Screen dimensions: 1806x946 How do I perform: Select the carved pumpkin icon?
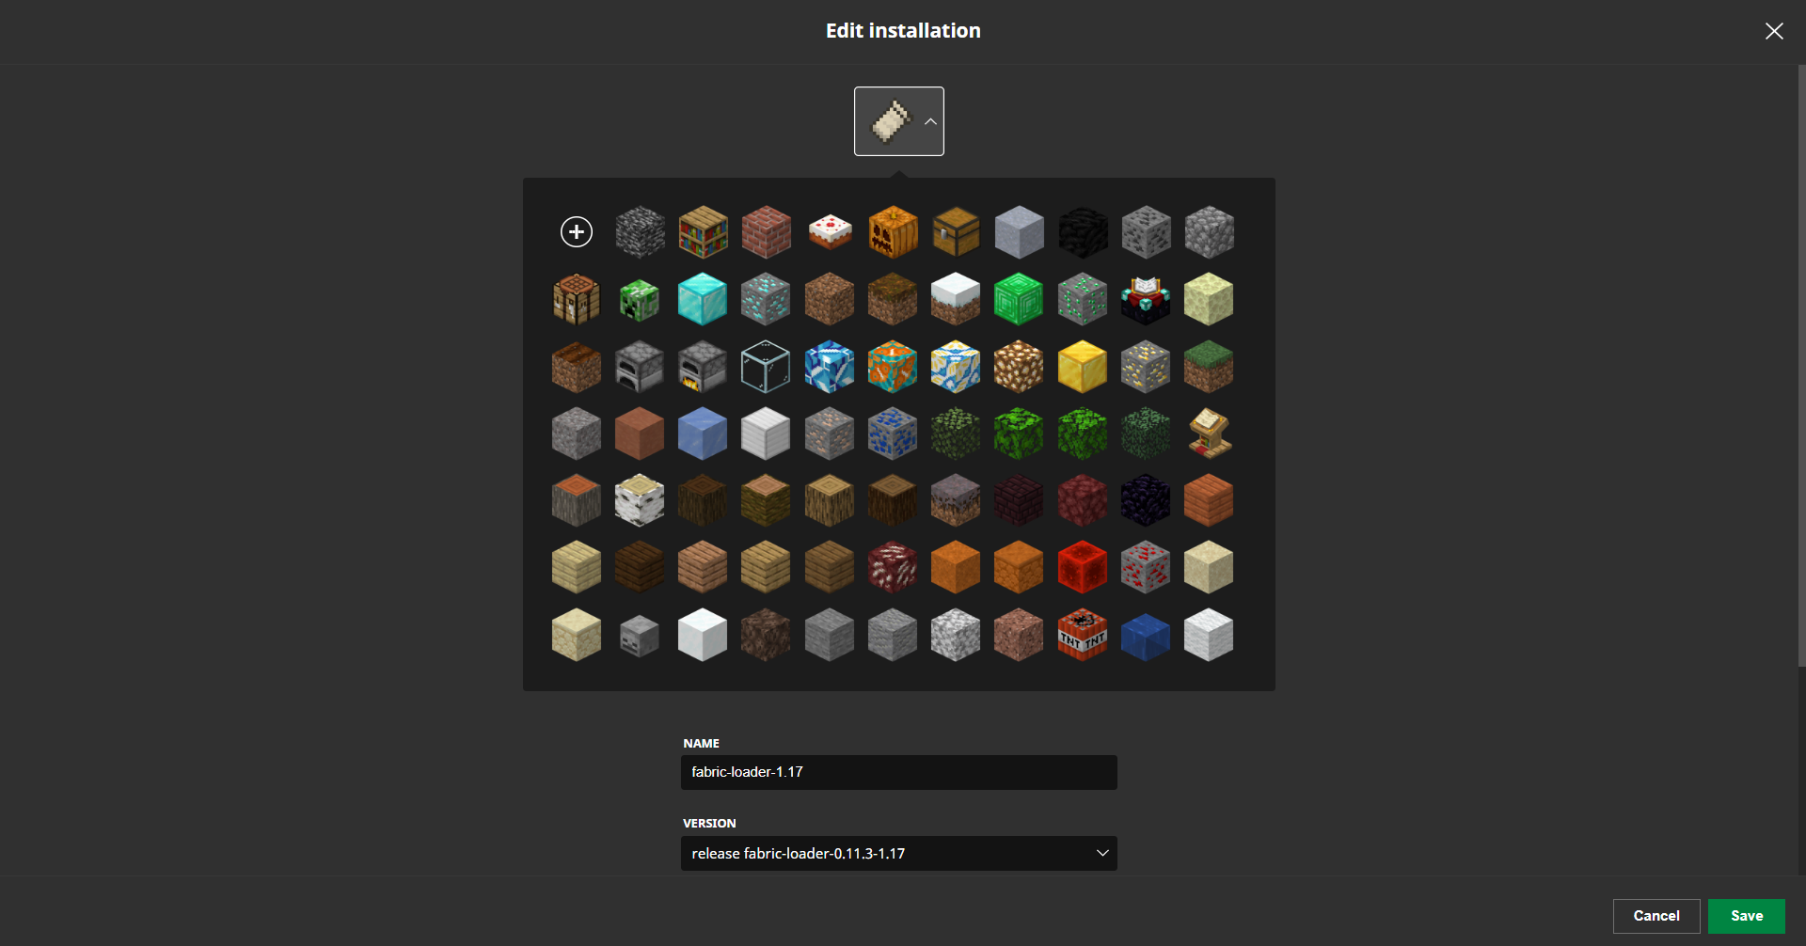(893, 231)
